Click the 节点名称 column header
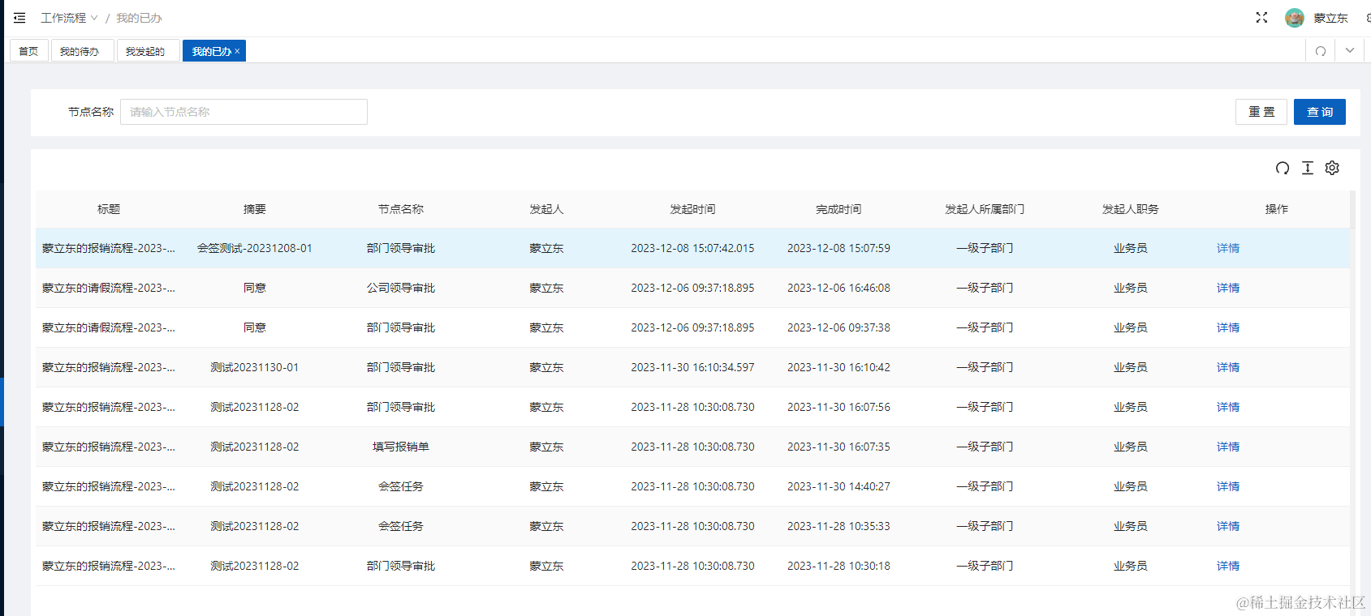The height and width of the screenshot is (616, 1371). (401, 209)
